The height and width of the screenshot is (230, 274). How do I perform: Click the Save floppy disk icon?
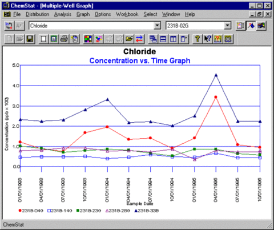pos(30,39)
